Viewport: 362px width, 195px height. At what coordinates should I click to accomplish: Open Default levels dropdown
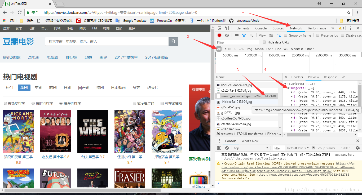coord(298,148)
